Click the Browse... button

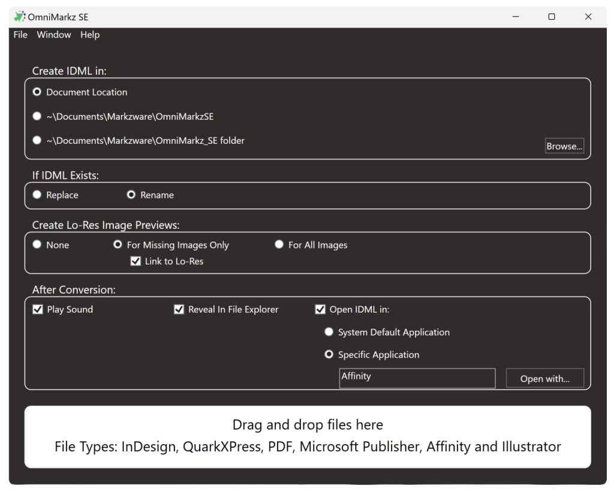click(x=564, y=146)
